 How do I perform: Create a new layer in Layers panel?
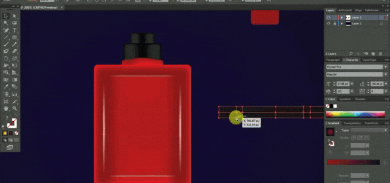click(x=373, y=53)
